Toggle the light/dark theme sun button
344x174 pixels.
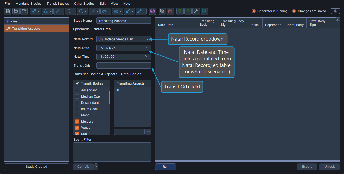click(x=335, y=11)
